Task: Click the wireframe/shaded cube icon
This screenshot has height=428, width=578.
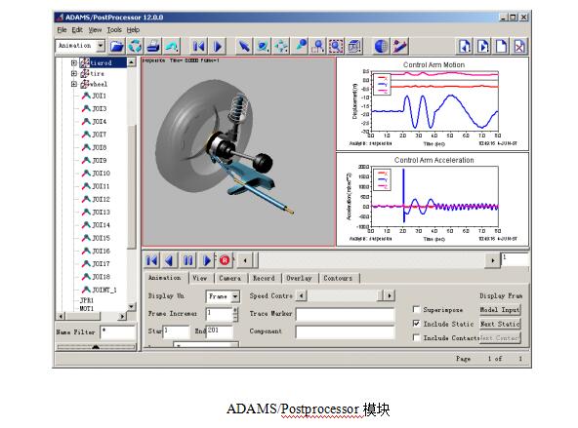Action: pos(354,47)
